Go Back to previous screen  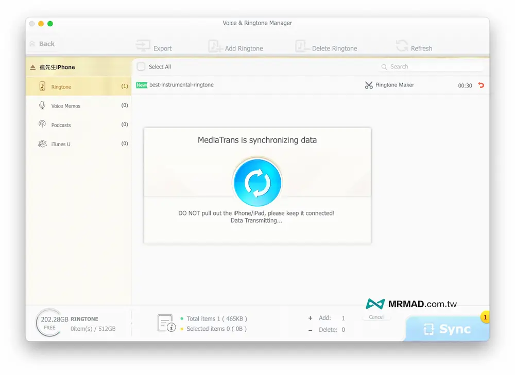[42, 44]
